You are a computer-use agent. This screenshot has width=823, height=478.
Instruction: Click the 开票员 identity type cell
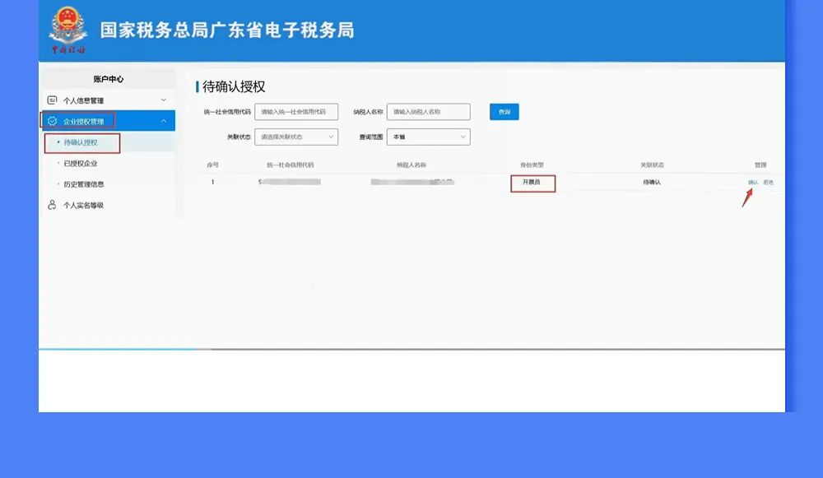(x=531, y=182)
